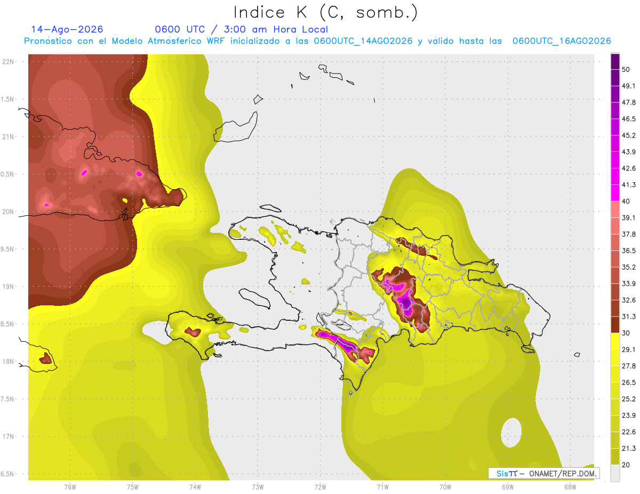Click the "29.1" value on the color scale
The height and width of the screenshot is (494, 640).
(629, 349)
